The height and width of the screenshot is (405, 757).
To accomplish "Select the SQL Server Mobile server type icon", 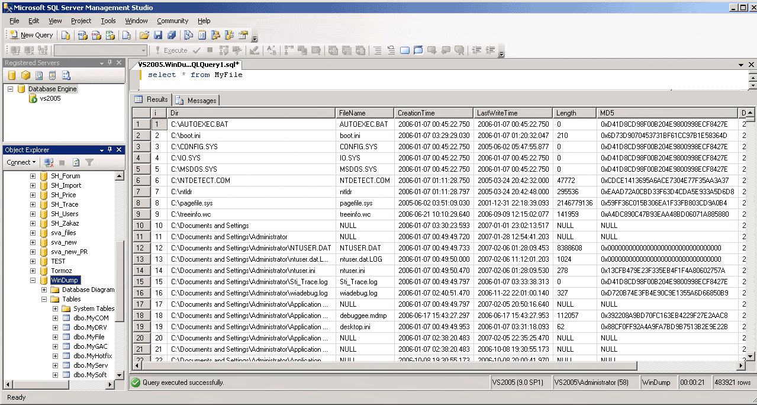I will pos(53,75).
